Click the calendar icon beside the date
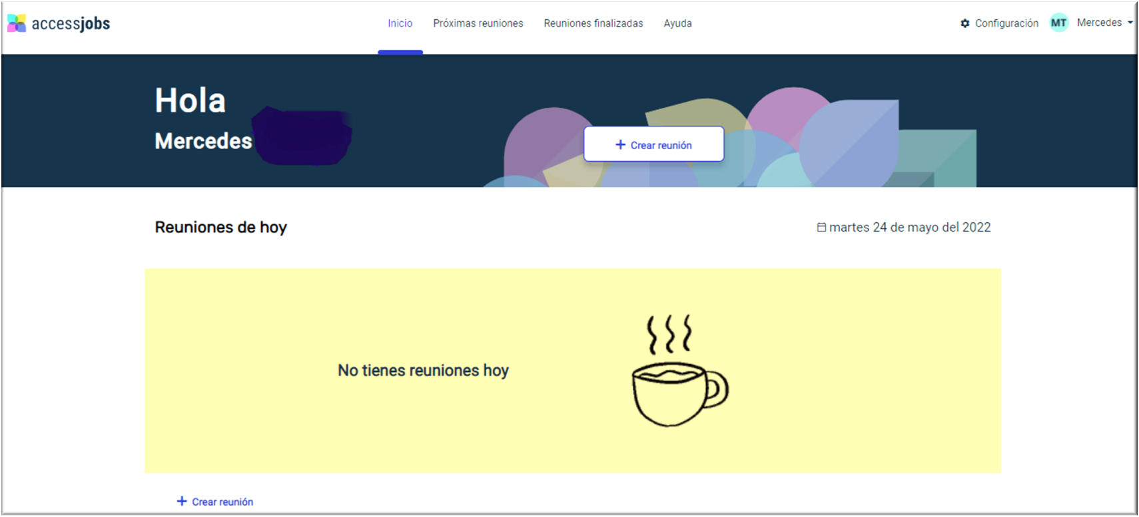This screenshot has height=517, width=1139. [821, 228]
